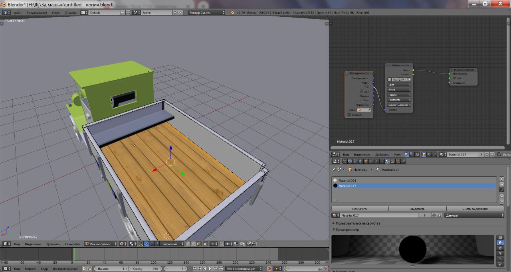This screenshot has width=511, height=272.
Task: Select the shader node tree type icon
Action: click(407, 154)
